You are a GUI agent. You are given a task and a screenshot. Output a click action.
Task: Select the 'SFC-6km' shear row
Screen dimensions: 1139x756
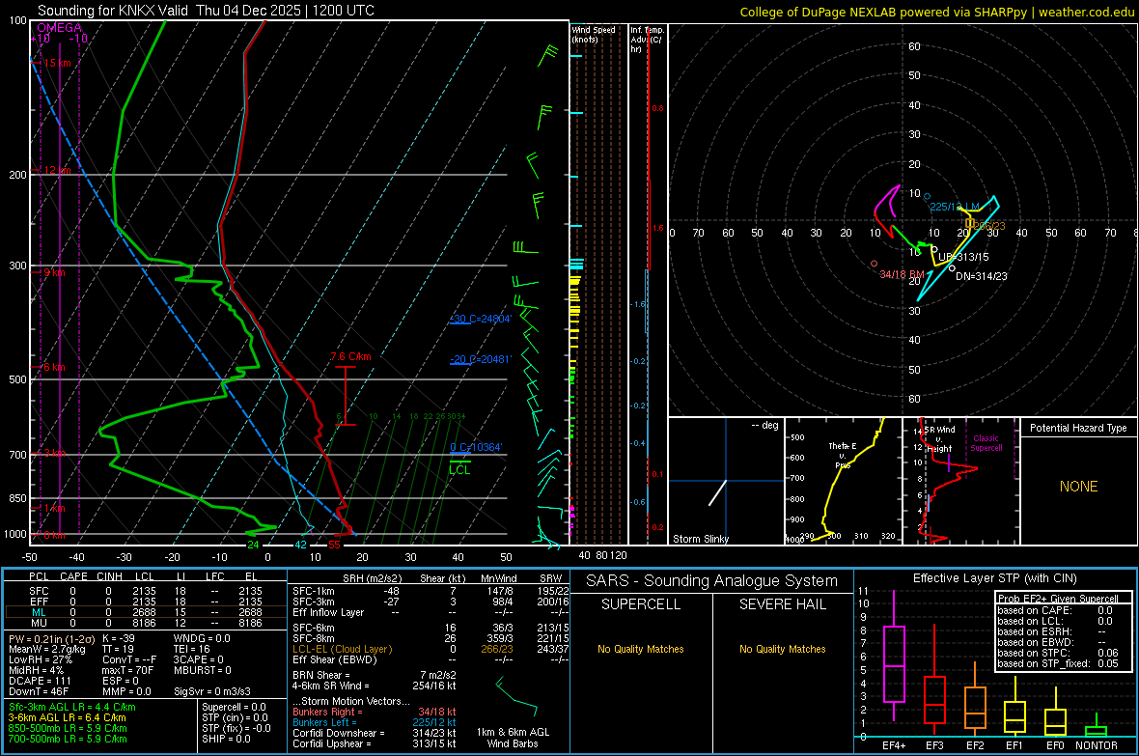tap(431, 628)
